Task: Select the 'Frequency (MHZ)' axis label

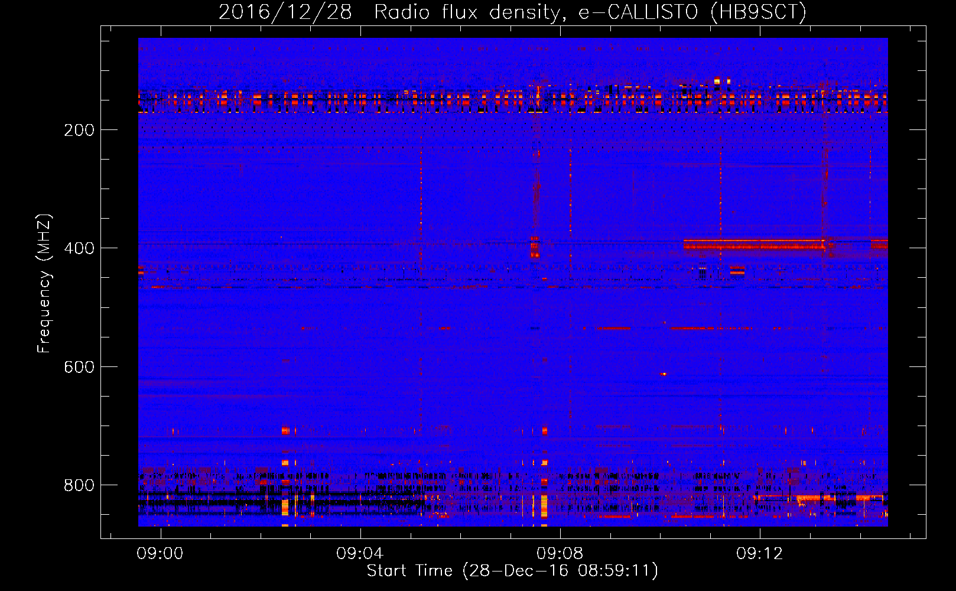Action: 44,284
